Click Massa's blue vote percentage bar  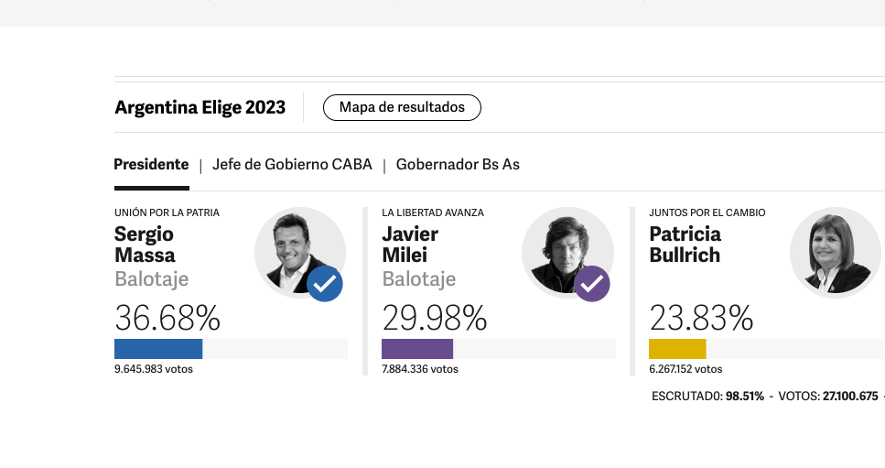[158, 349]
